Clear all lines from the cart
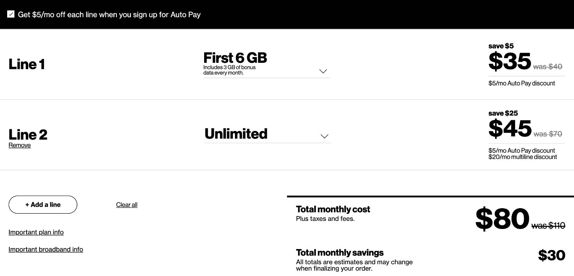This screenshot has width=574, height=276. click(x=126, y=205)
